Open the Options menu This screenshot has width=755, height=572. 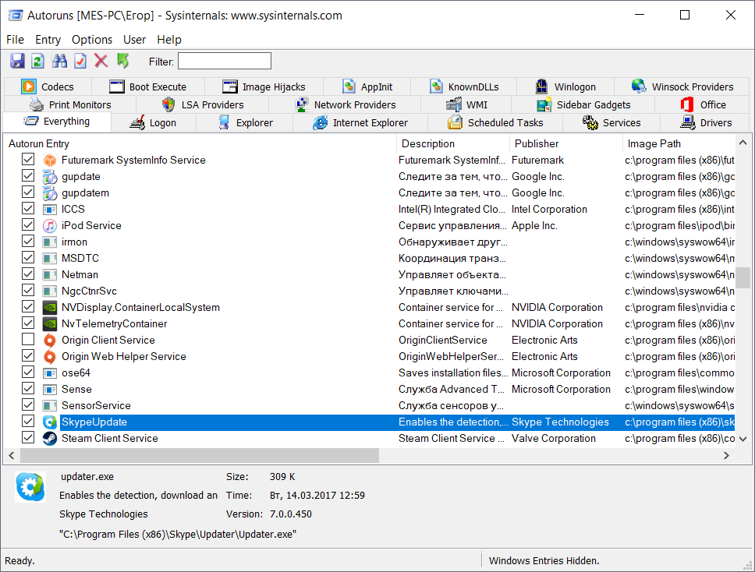[x=92, y=40]
